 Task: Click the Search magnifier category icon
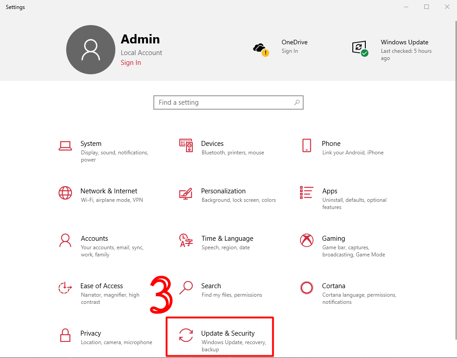186,288
